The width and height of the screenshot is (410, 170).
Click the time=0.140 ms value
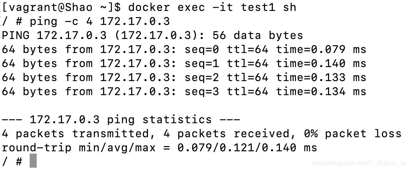[x=321, y=64]
